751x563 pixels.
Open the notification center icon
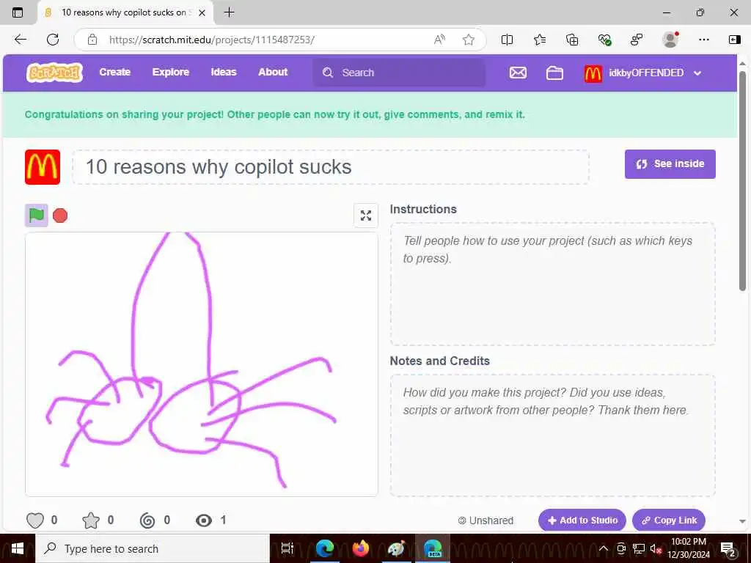(728, 548)
